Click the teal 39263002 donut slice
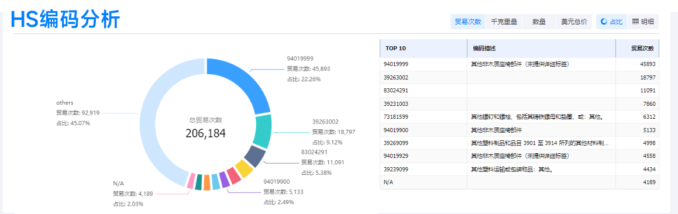The width and height of the screenshot is (678, 214). [261, 132]
